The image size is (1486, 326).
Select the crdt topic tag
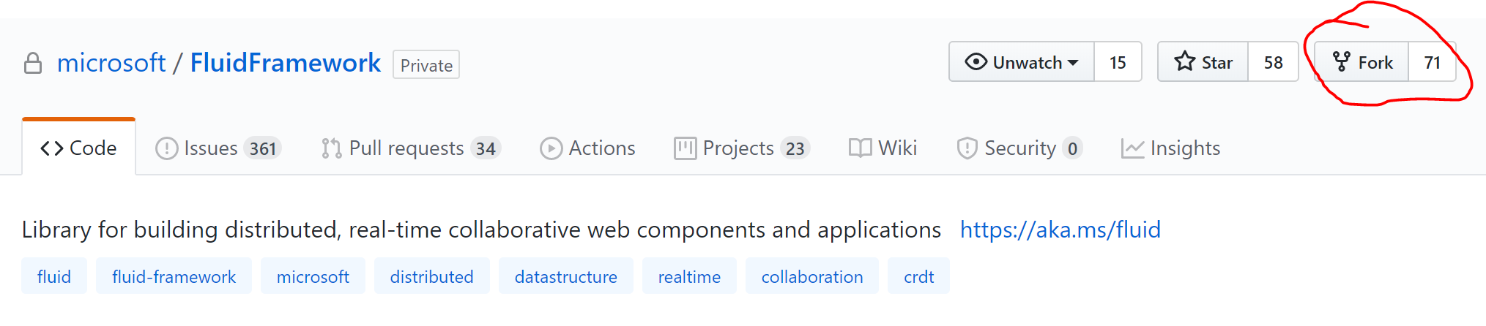pyautogui.click(x=918, y=276)
